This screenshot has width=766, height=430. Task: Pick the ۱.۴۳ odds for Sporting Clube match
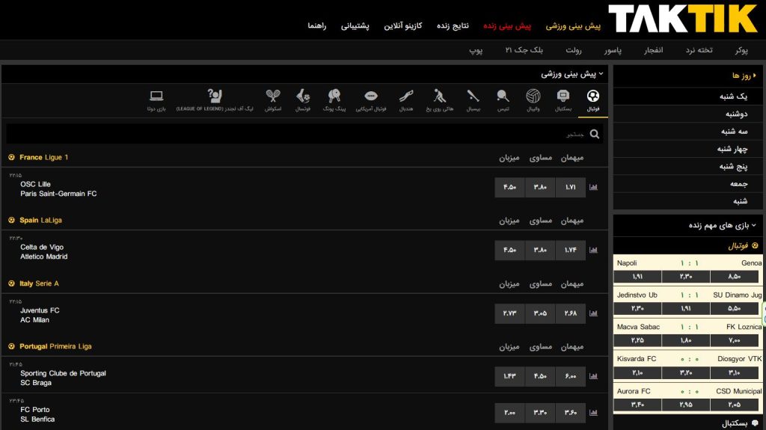pyautogui.click(x=509, y=376)
